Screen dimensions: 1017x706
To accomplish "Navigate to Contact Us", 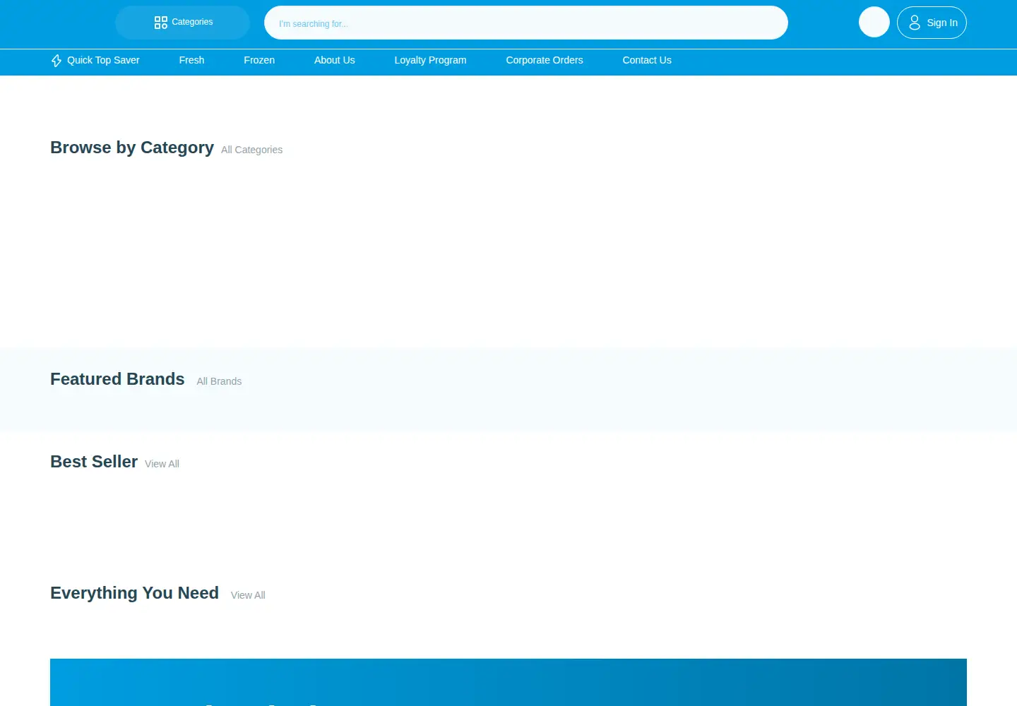I will [x=647, y=61].
